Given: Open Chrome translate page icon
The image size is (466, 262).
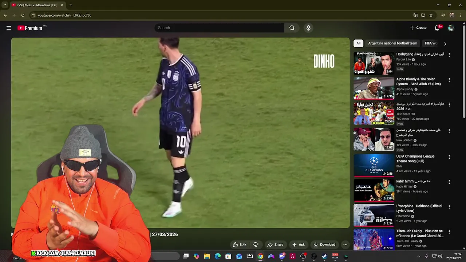Looking at the screenshot, I should coord(415,15).
